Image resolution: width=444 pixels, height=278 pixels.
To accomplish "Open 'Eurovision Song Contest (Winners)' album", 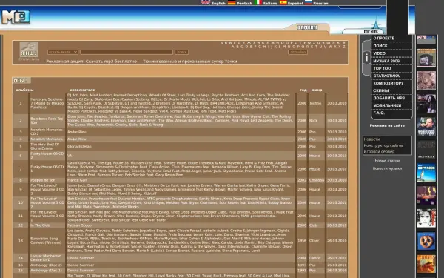I will tap(46, 240).
